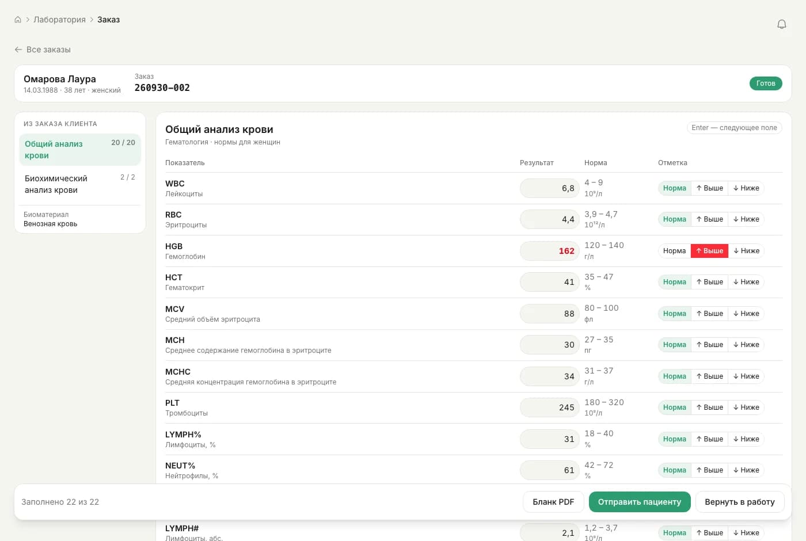
Task: Switch to Биохимический анализ крови
Action: 80,184
